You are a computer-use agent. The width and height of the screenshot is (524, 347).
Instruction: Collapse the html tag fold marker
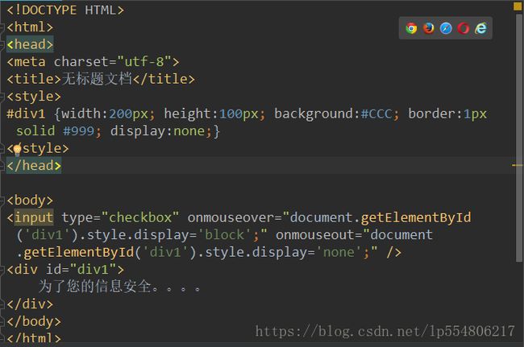pos(2,27)
